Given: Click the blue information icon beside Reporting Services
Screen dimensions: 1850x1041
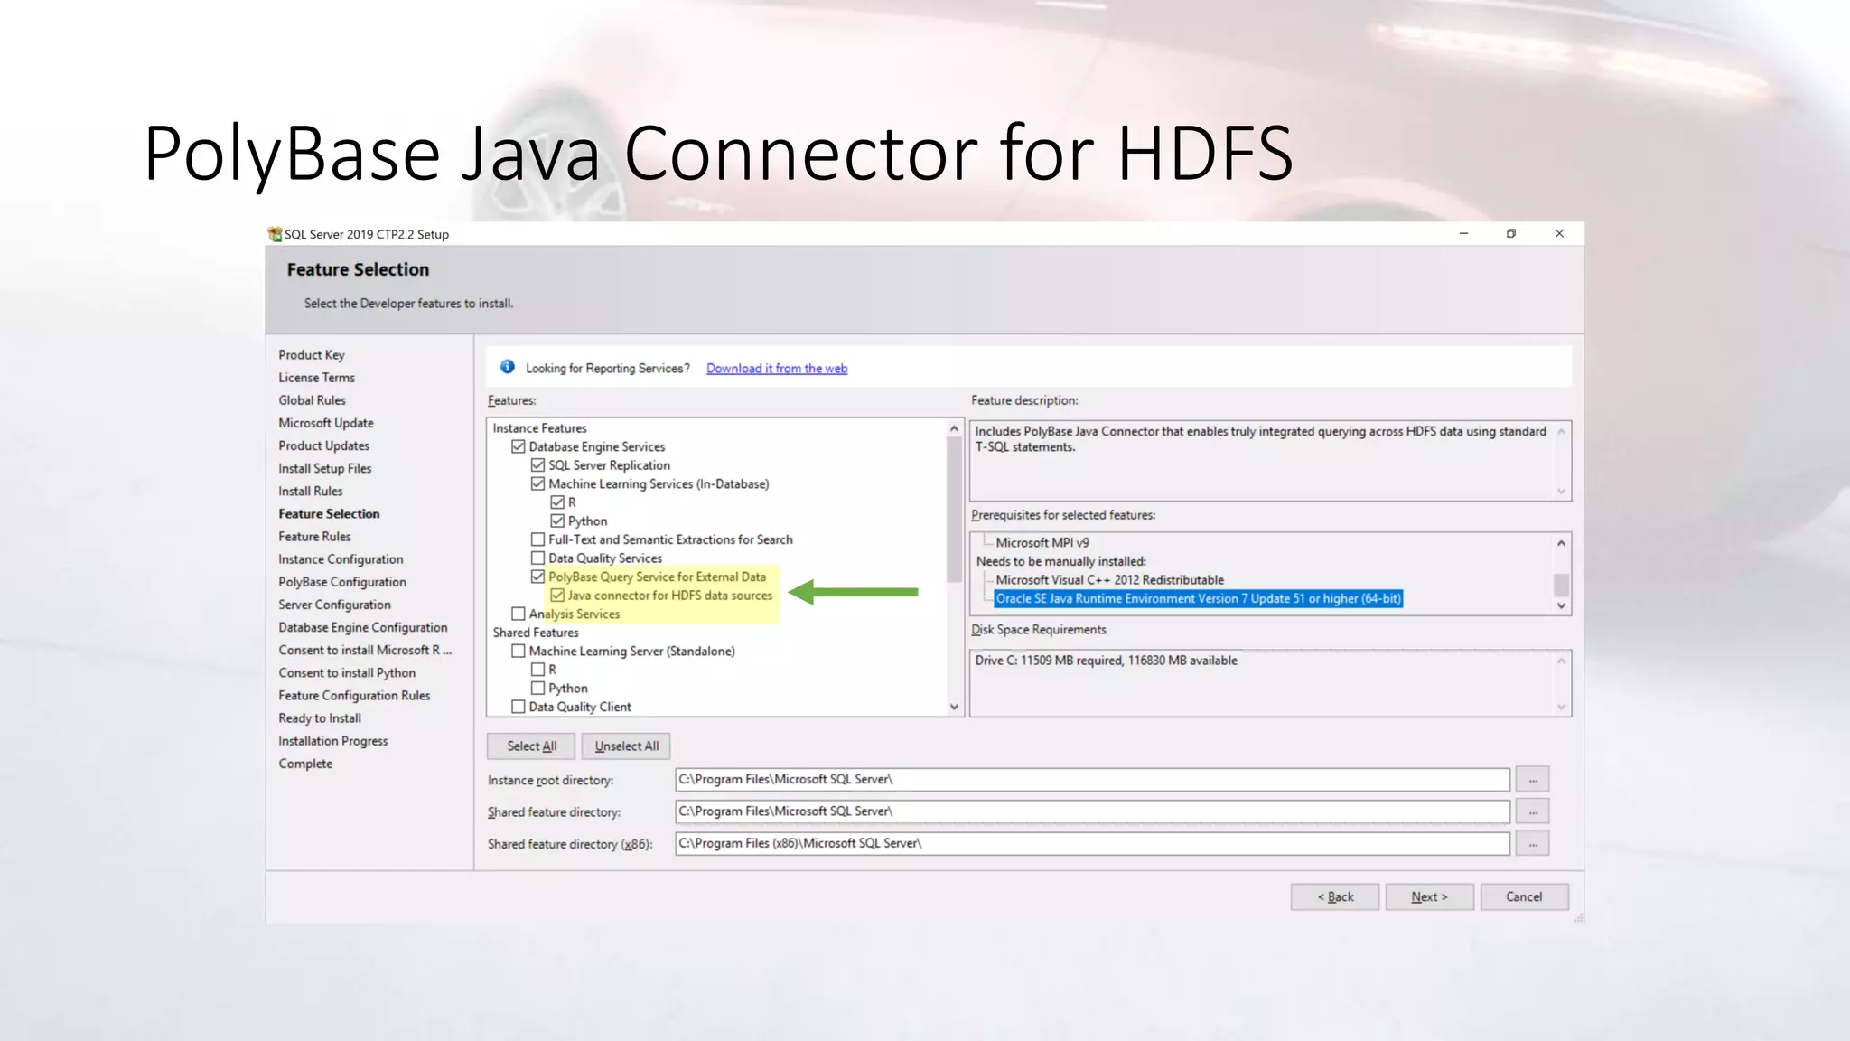Looking at the screenshot, I should (508, 367).
